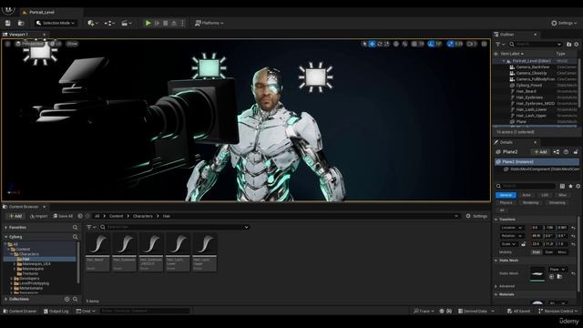Image resolution: width=583 pixels, height=328 pixels.
Task: Click the Eject from player icon
Action: click(174, 23)
